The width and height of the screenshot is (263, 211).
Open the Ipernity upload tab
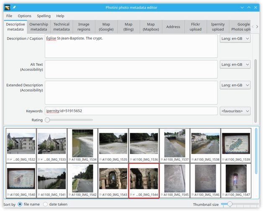(x=218, y=27)
